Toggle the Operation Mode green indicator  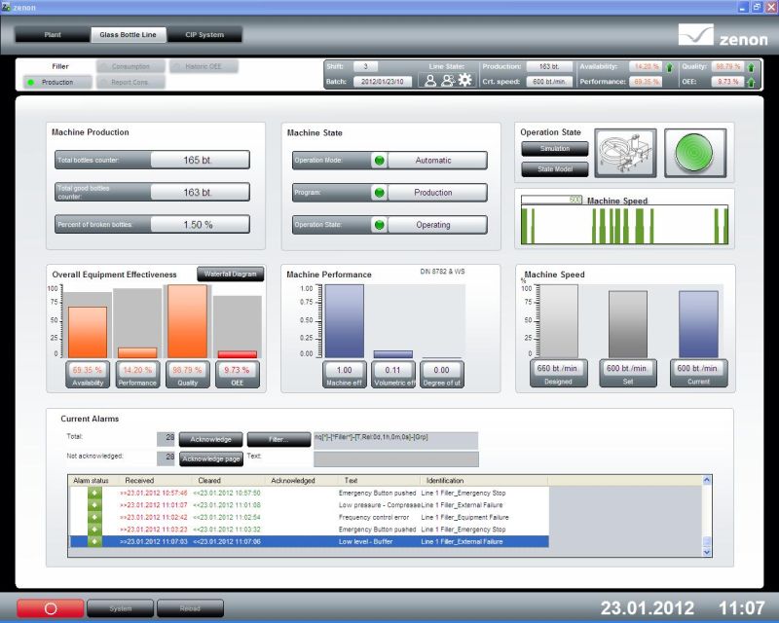click(379, 160)
